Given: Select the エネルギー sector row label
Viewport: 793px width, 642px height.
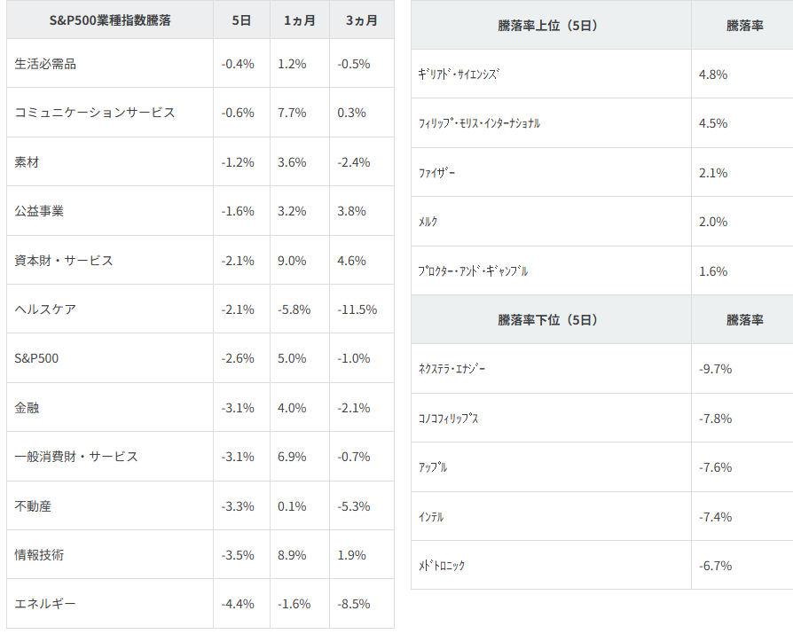Looking at the screenshot, I should 45,604.
